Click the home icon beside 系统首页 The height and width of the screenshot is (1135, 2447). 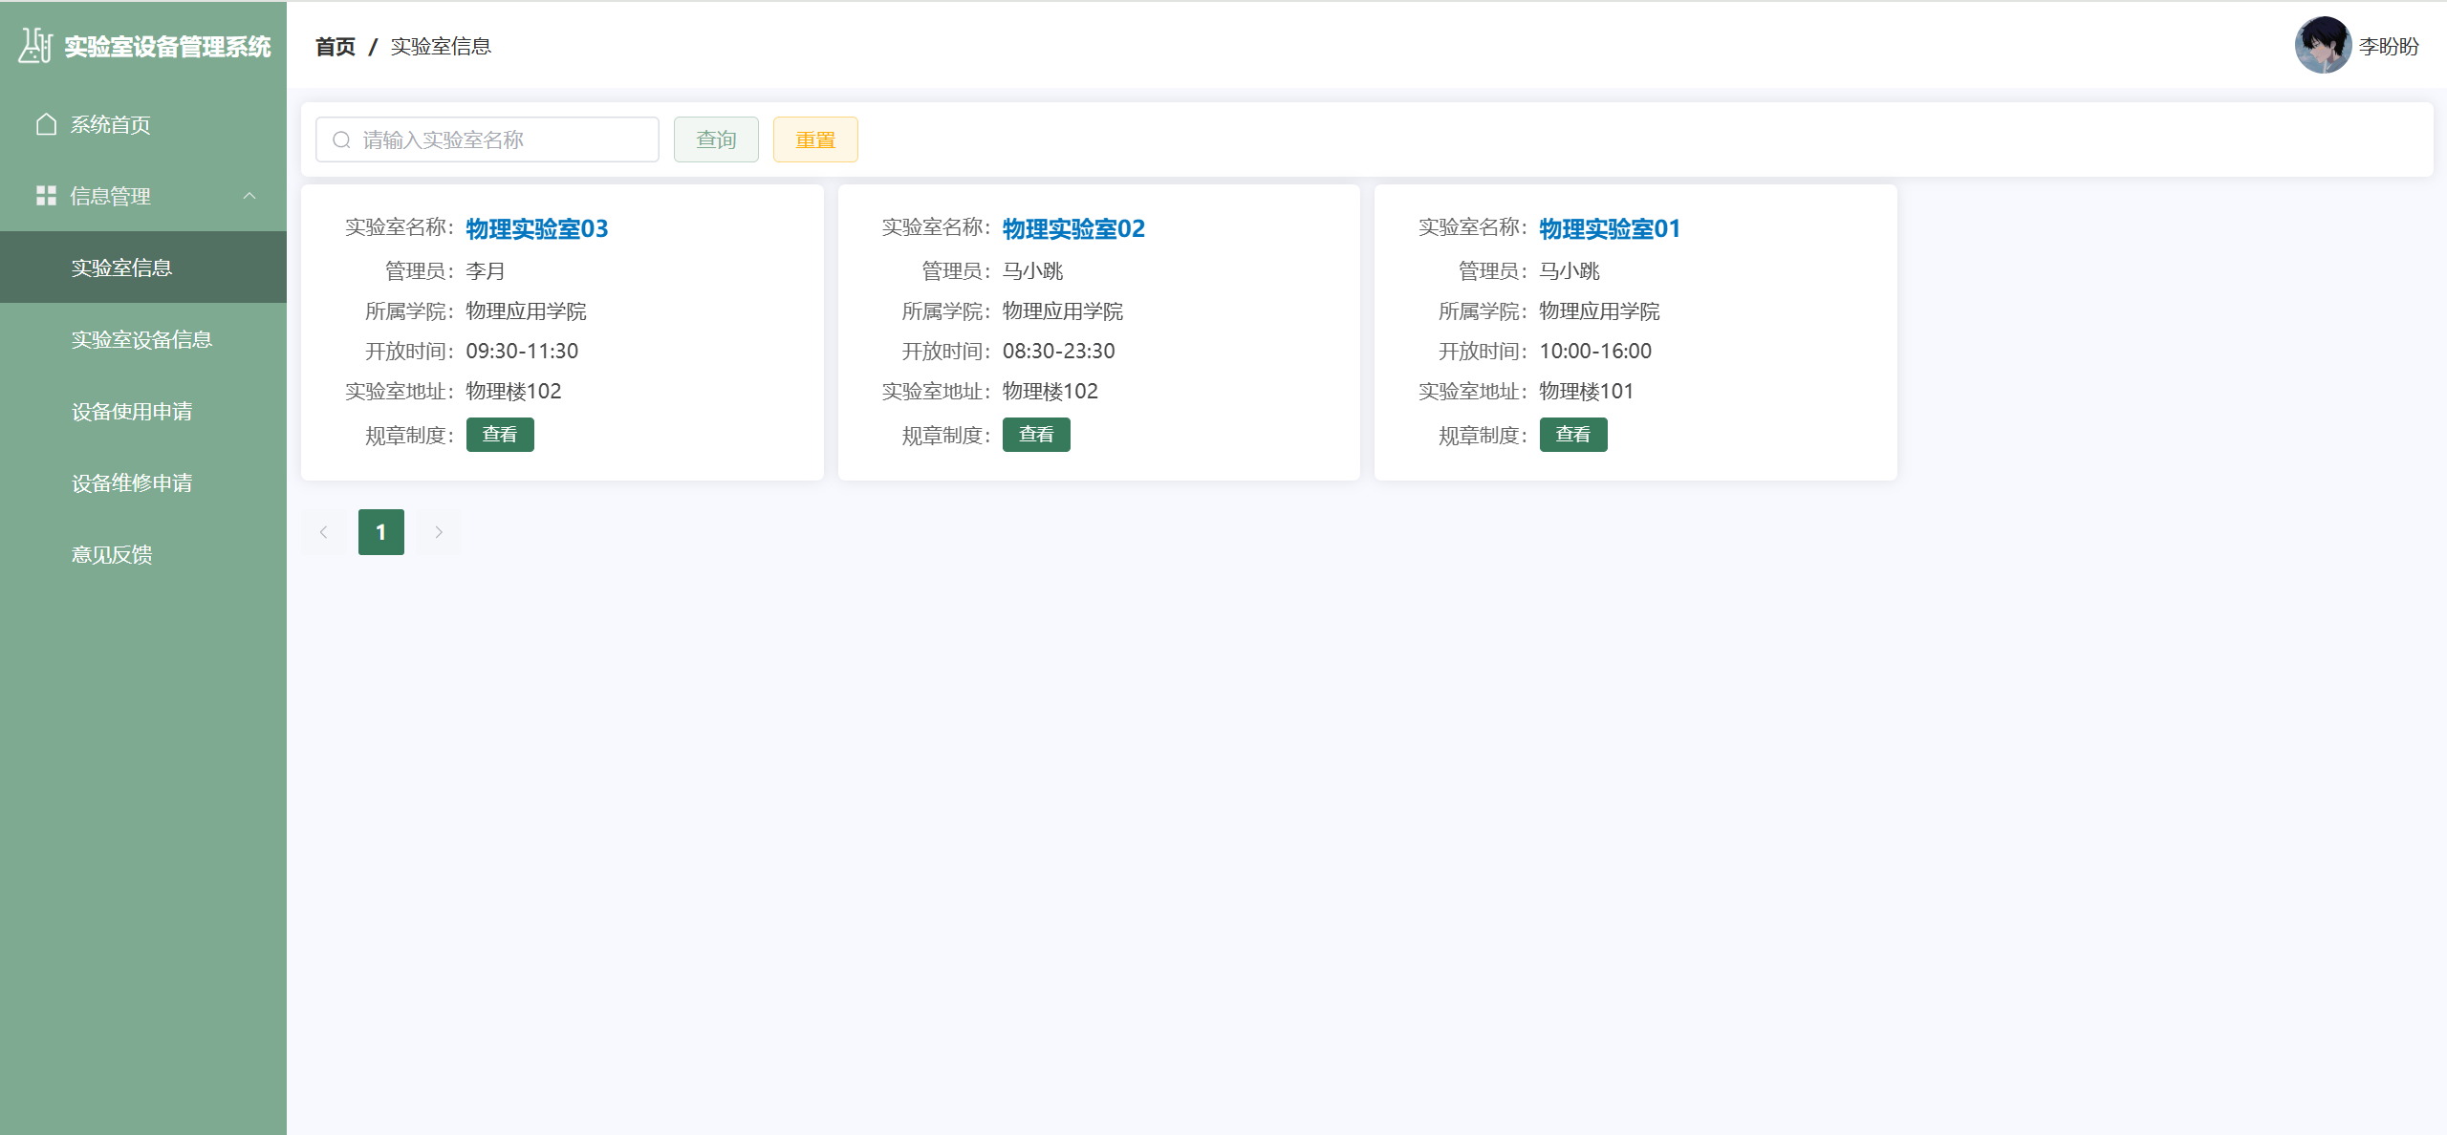click(x=46, y=124)
